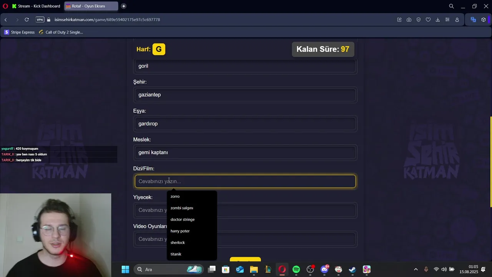Open the pinboard edit icon
Viewport: 492px width, 277px height.
pos(399,20)
